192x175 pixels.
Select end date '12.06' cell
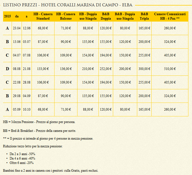pyautogui.click(x=27, y=28)
